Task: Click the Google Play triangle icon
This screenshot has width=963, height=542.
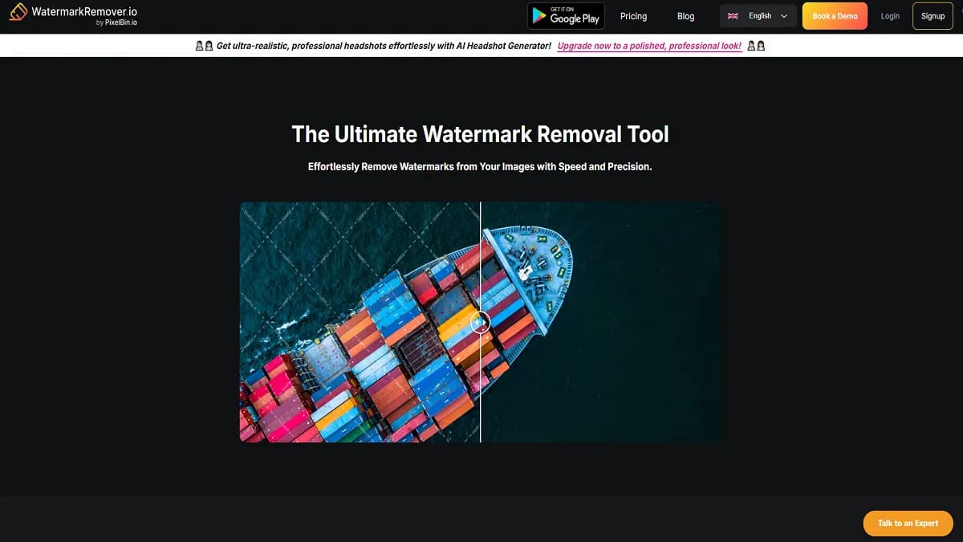Action: [x=538, y=16]
